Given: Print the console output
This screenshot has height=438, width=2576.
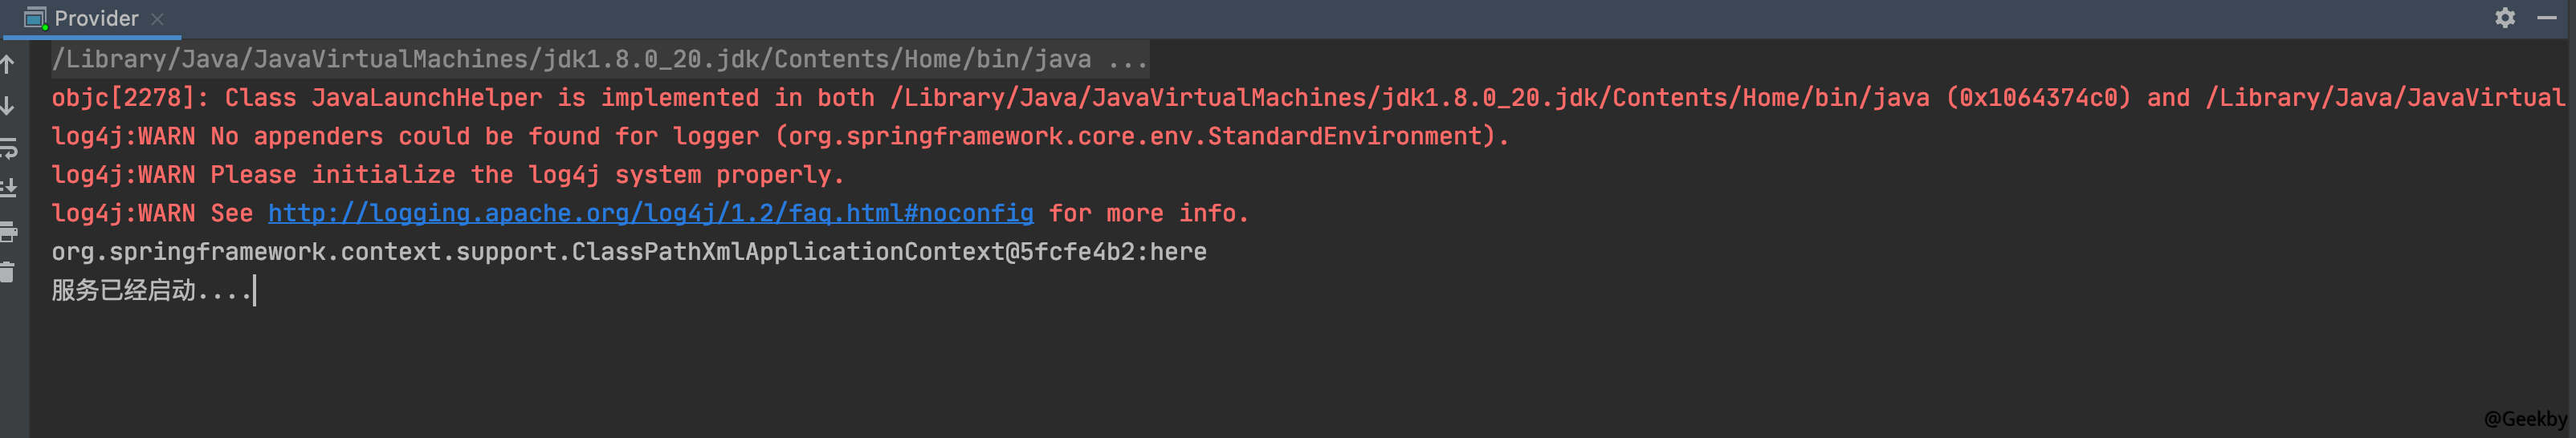Looking at the screenshot, I should [8, 232].
